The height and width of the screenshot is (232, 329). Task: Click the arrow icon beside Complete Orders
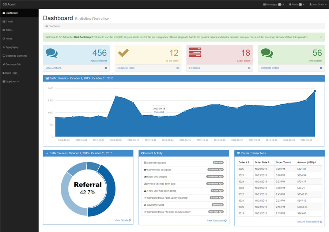(321, 68)
